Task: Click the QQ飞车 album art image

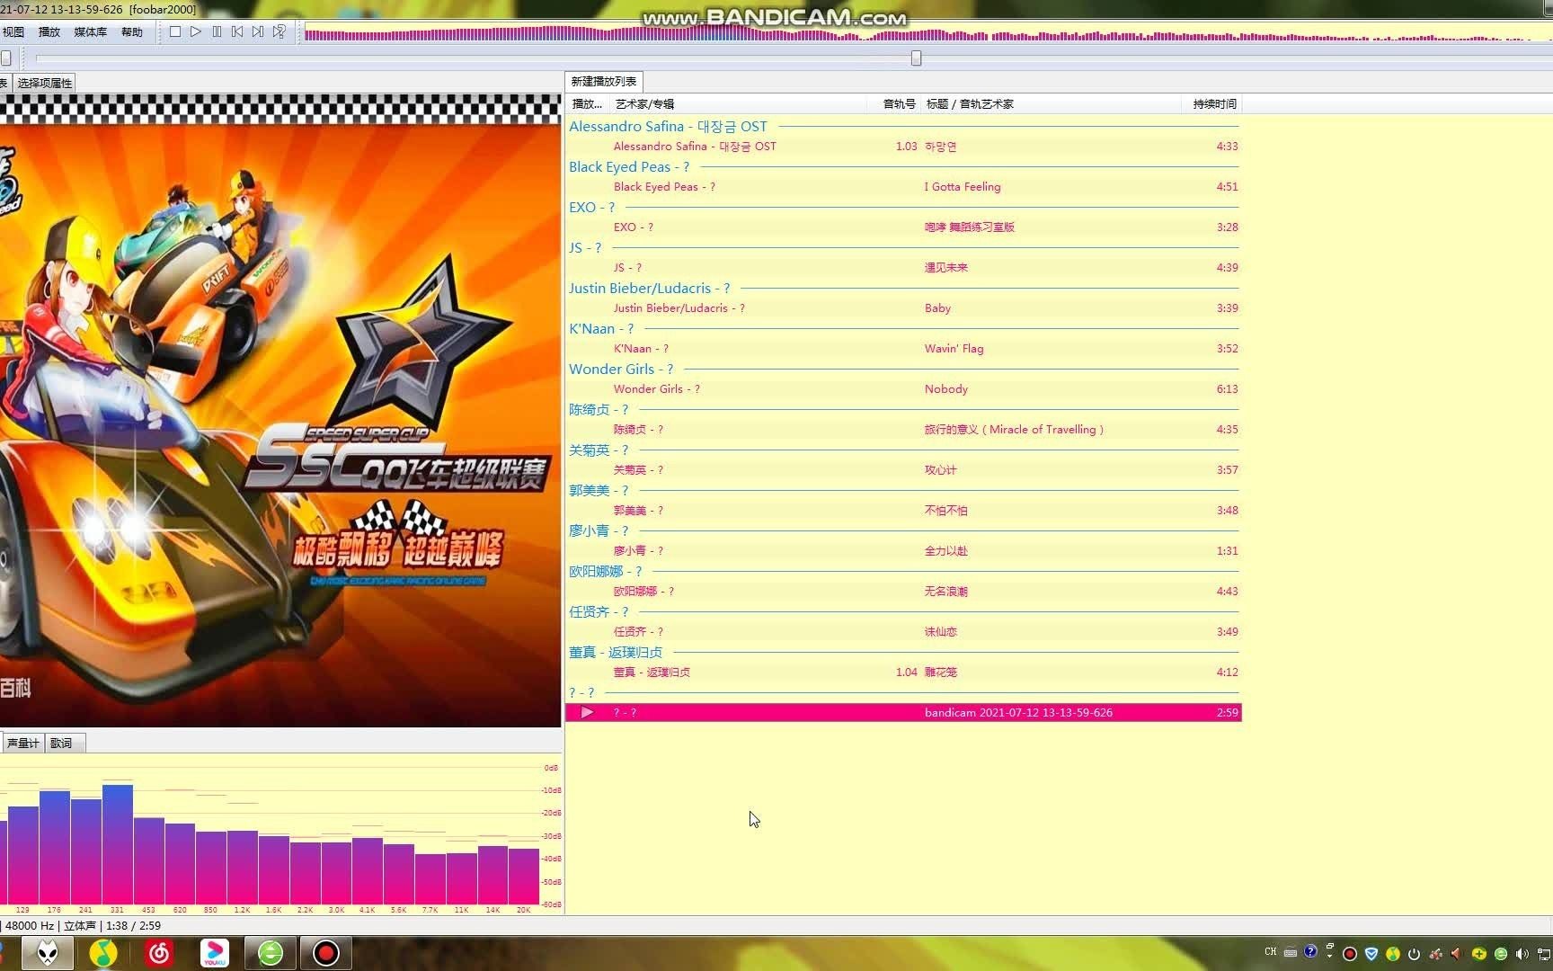Action: pyautogui.click(x=280, y=412)
